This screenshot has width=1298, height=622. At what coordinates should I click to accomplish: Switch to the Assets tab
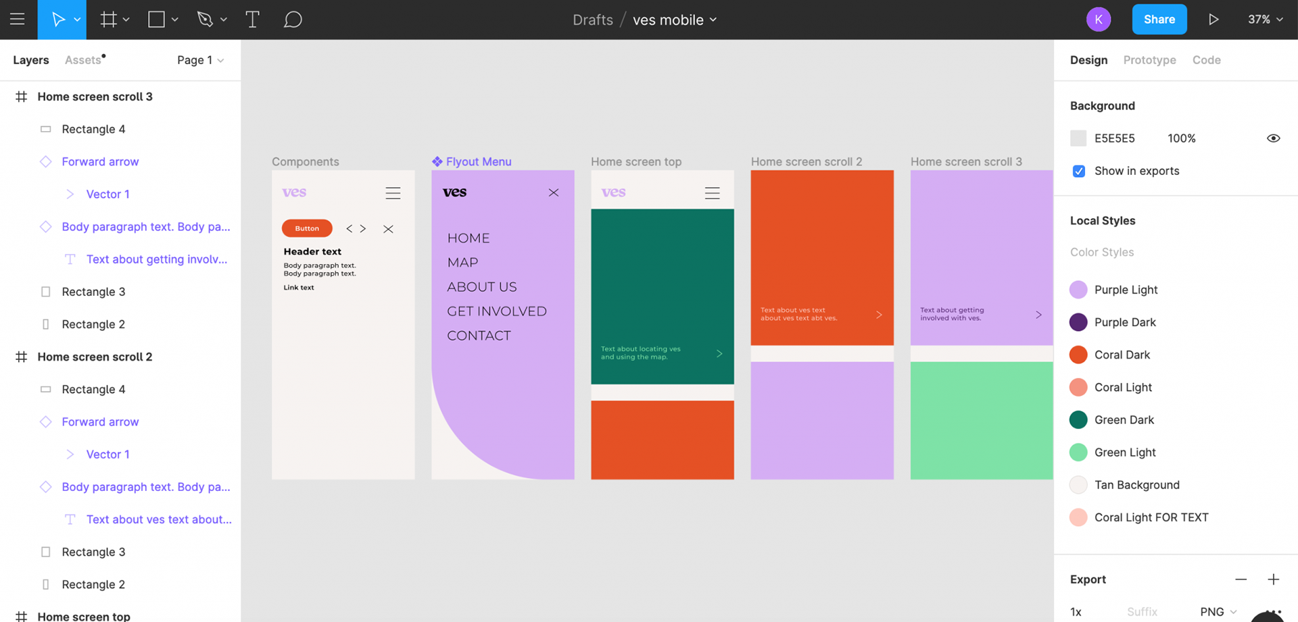84,60
